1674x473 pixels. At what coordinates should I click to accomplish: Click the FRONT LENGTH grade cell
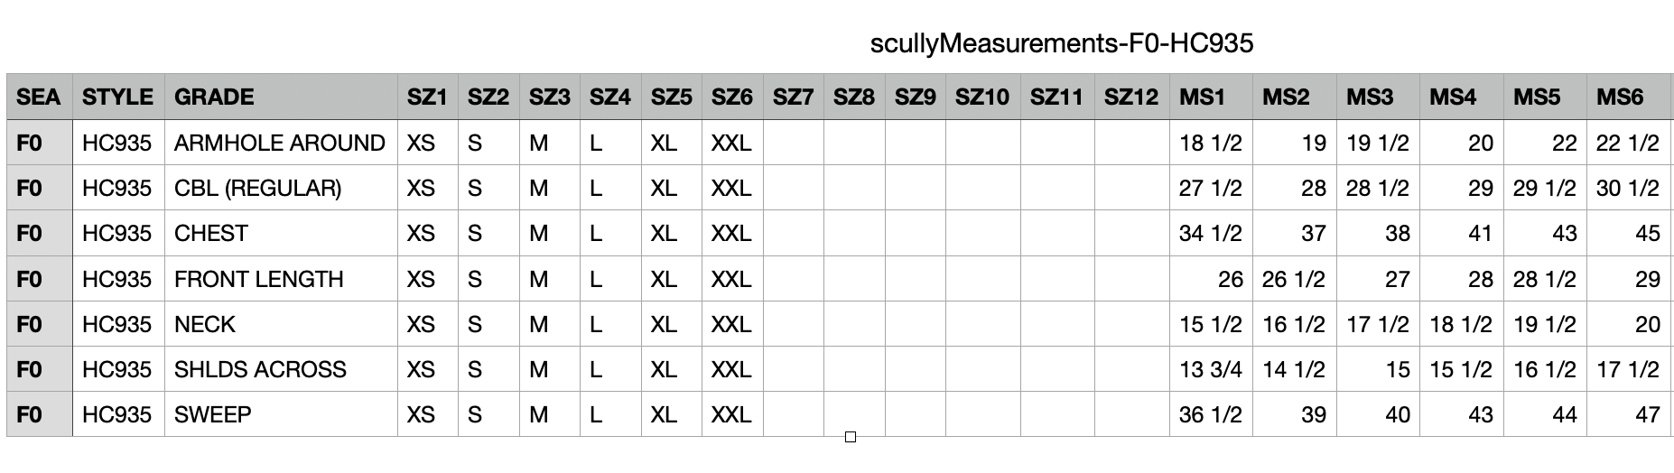click(258, 279)
